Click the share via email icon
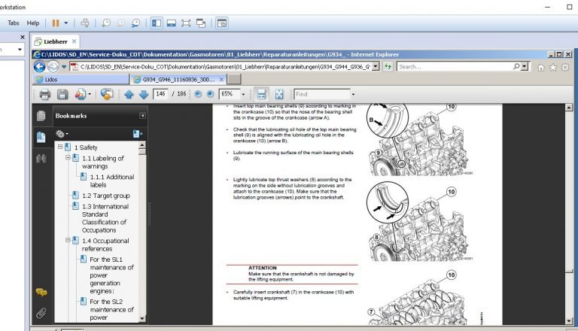Image resolution: width=578 pixels, height=331 pixels. click(x=107, y=94)
